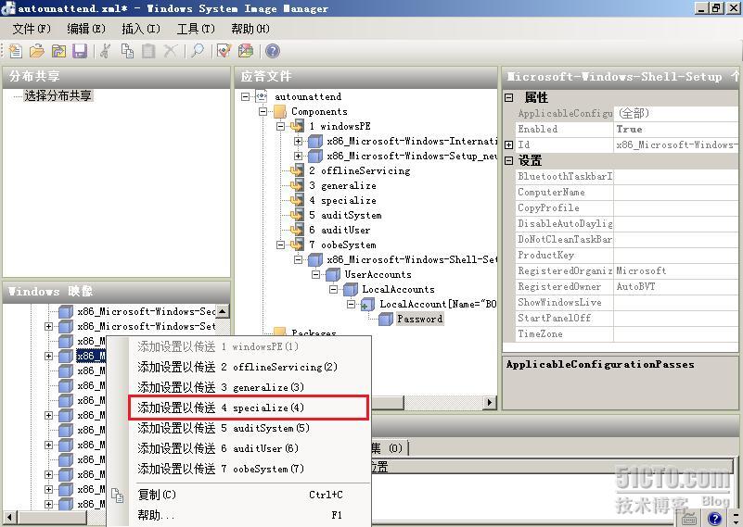Image resolution: width=743 pixels, height=527 pixels.
Task: Expand the Id property row
Action: (x=509, y=144)
